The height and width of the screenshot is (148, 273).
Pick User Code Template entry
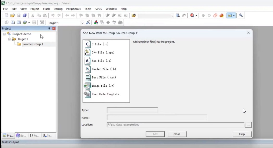(105, 94)
